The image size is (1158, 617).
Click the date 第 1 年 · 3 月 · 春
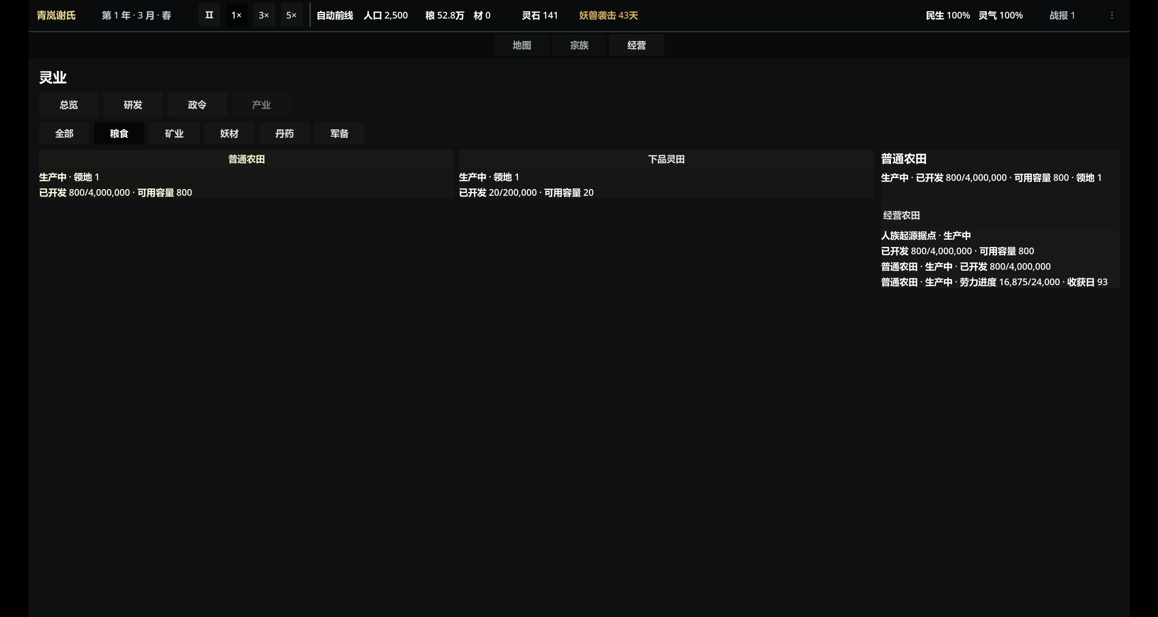click(x=136, y=15)
